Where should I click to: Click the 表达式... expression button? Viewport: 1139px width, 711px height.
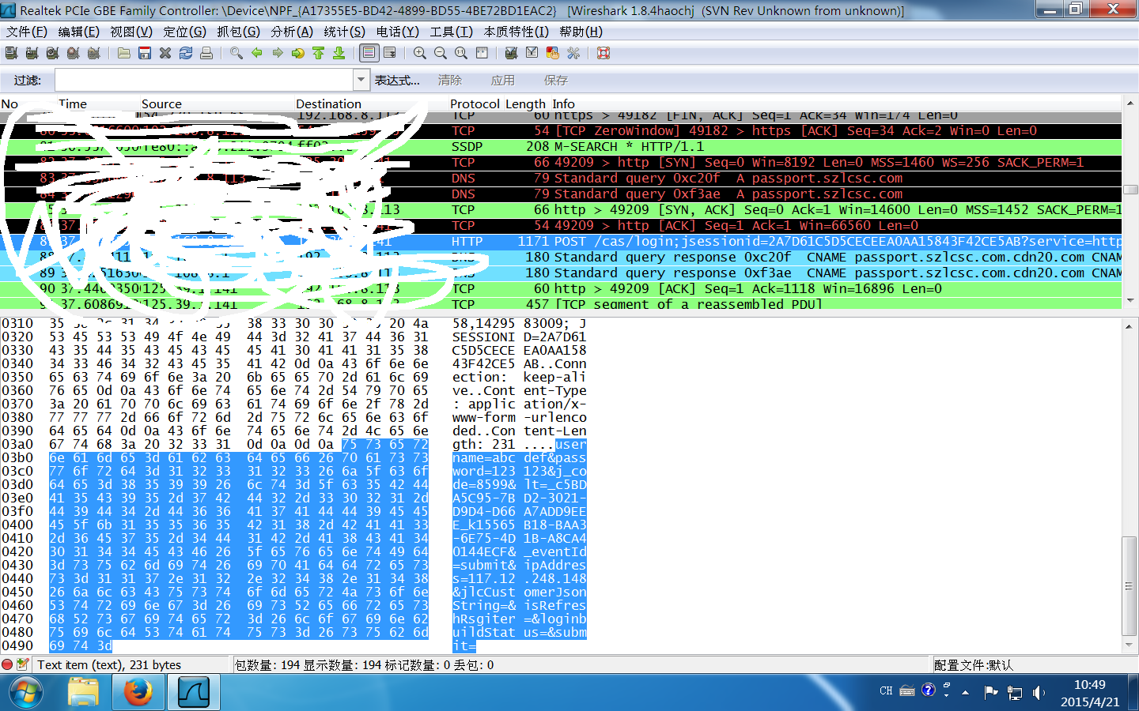click(397, 81)
